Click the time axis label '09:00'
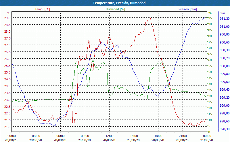230x143 pixels. click(85, 136)
